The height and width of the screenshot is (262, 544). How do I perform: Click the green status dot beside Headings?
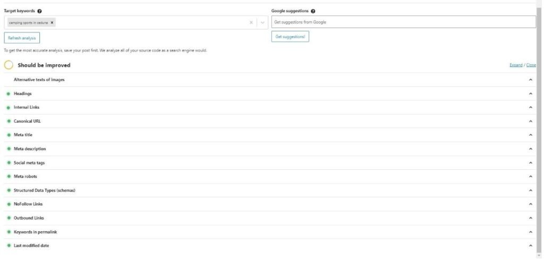pyautogui.click(x=8, y=94)
